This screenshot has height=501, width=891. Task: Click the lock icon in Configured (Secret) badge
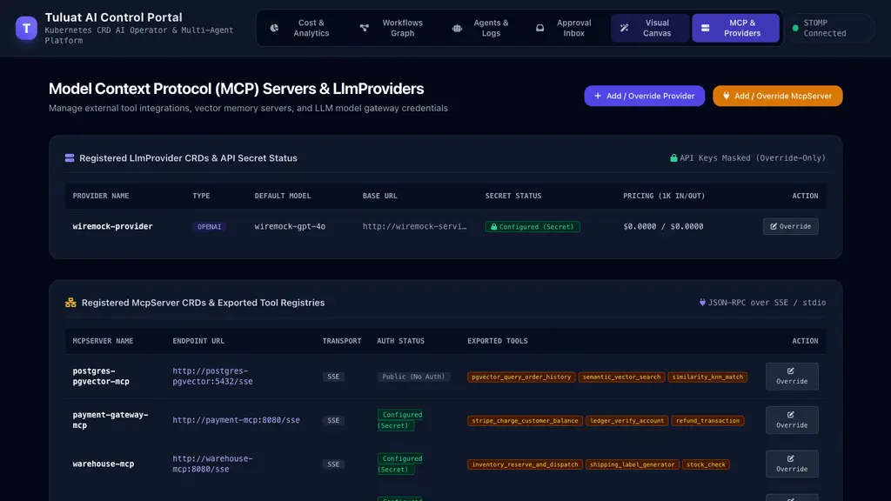[494, 227]
